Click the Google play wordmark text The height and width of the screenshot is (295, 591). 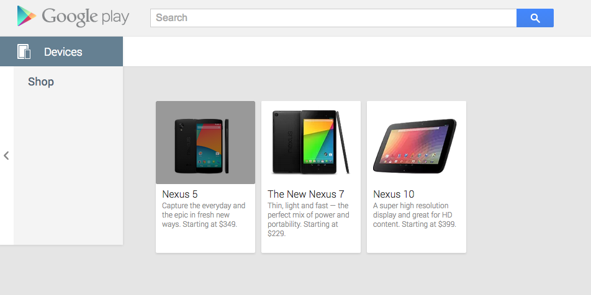coord(86,17)
